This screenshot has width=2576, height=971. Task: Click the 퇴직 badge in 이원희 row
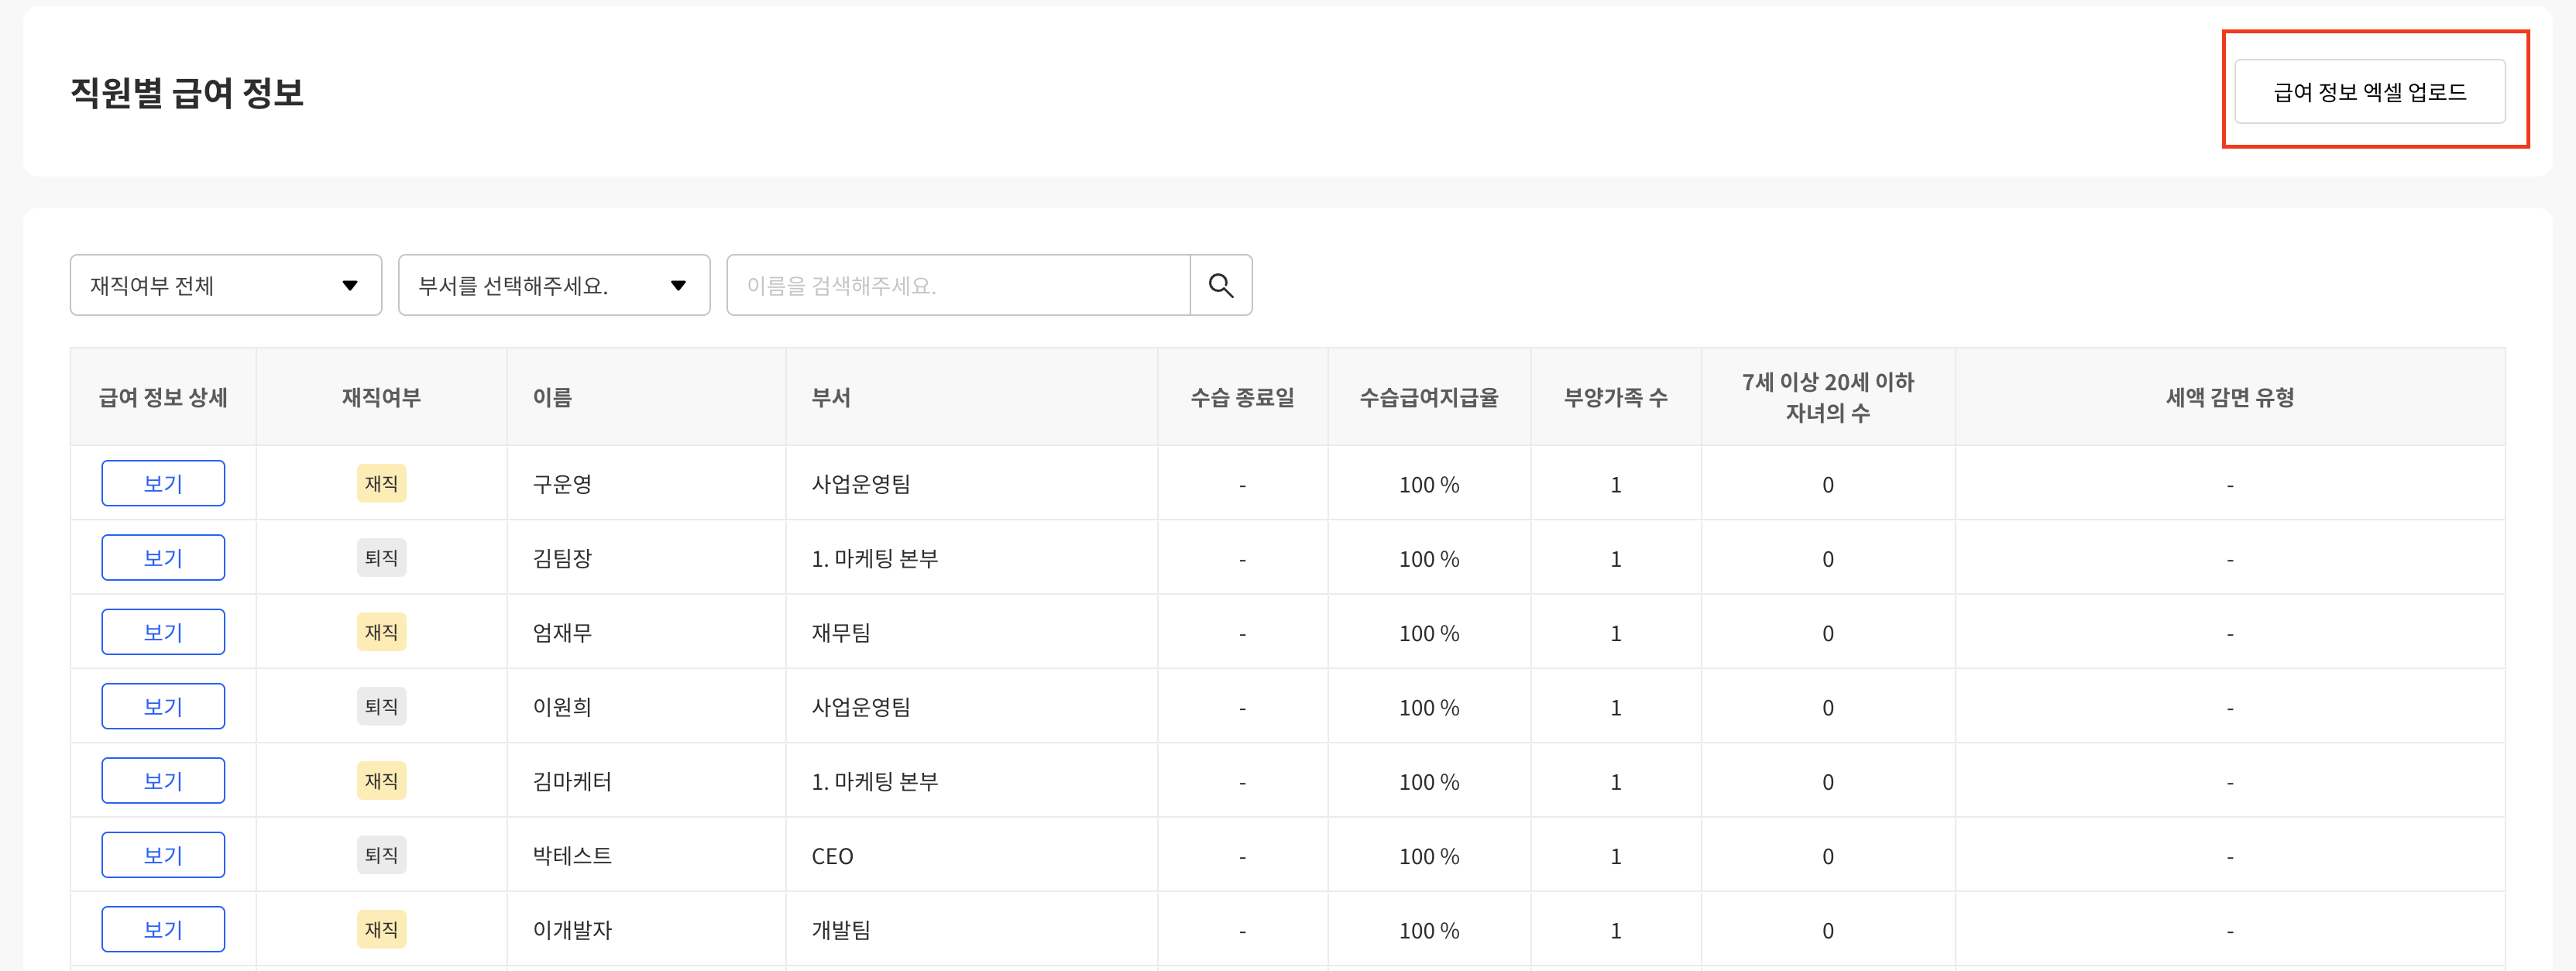381,706
